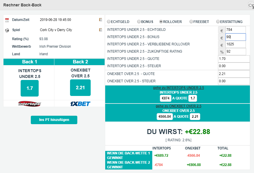Click the Zukünftige Rating percent field

236,51
